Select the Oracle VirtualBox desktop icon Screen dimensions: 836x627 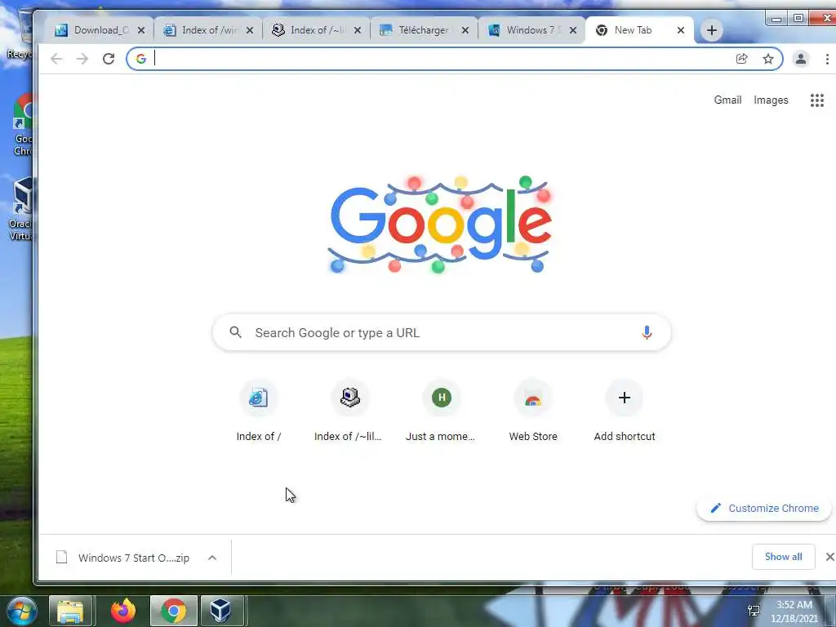pos(20,210)
